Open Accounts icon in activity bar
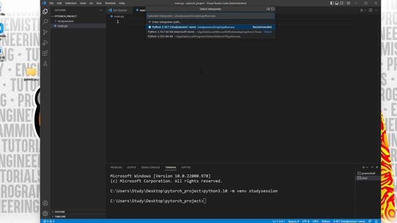The height and width of the screenshot is (223, 397). tap(45, 203)
